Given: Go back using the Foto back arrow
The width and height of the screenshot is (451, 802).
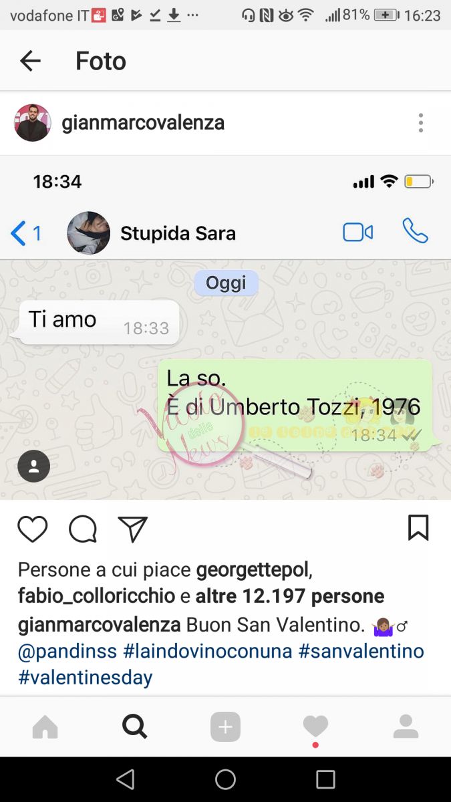Looking at the screenshot, I should 30,61.
